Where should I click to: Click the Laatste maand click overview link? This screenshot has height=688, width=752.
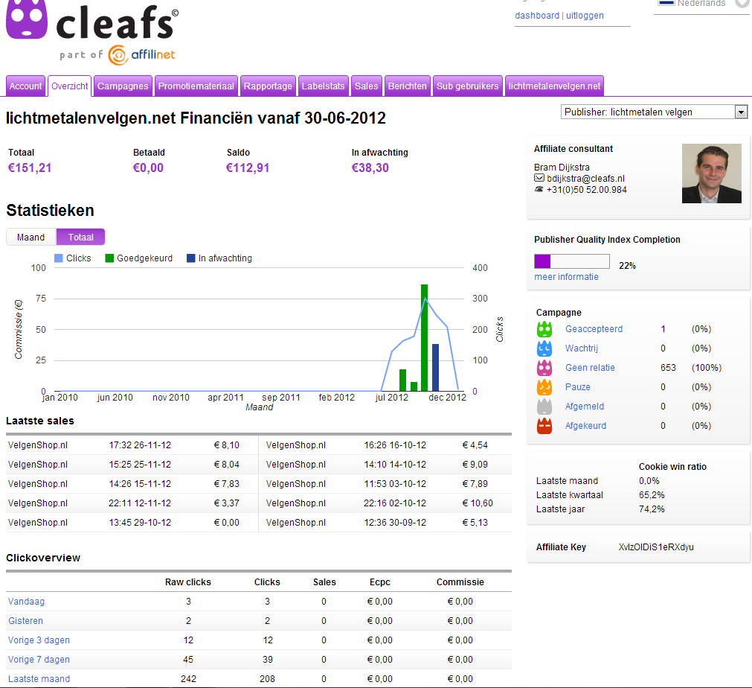(39, 679)
